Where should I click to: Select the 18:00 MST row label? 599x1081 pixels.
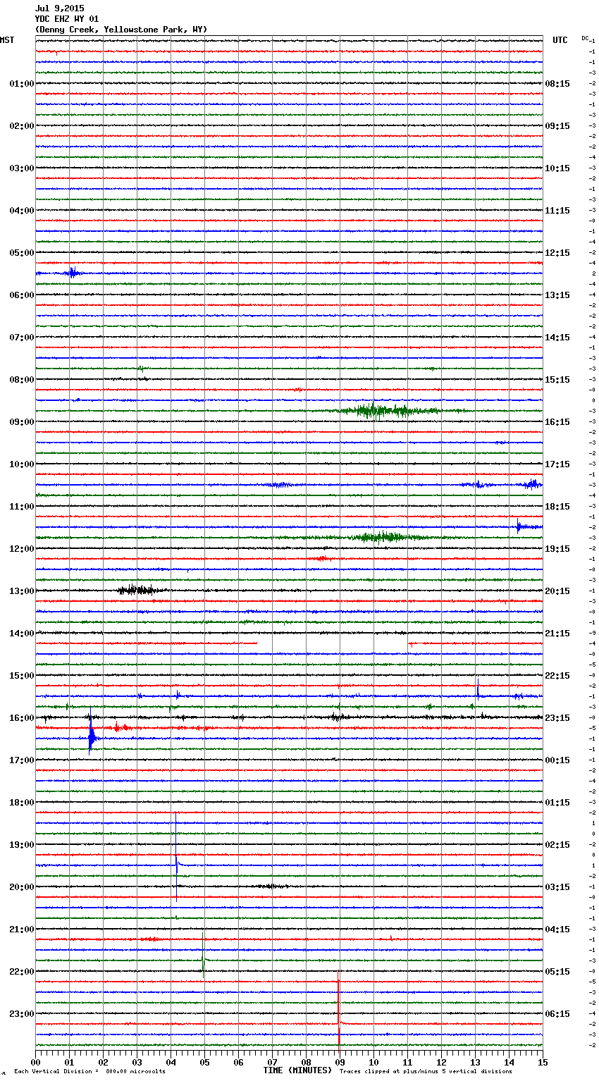click(x=22, y=803)
